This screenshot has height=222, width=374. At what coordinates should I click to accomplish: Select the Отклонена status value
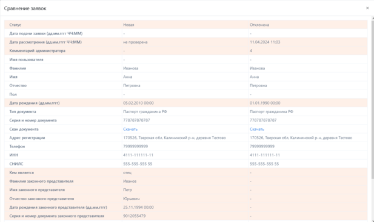pos(259,25)
